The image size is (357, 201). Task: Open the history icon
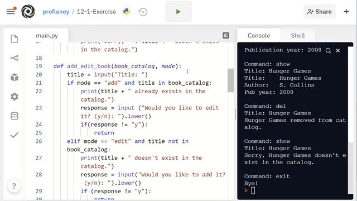[x=143, y=12]
